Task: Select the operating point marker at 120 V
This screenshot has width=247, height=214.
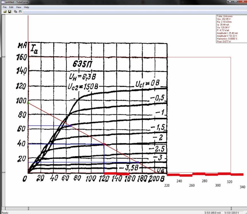Action: coord(104,144)
